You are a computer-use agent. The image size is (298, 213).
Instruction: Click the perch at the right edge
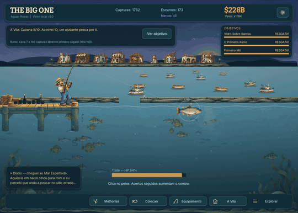click(x=270, y=156)
